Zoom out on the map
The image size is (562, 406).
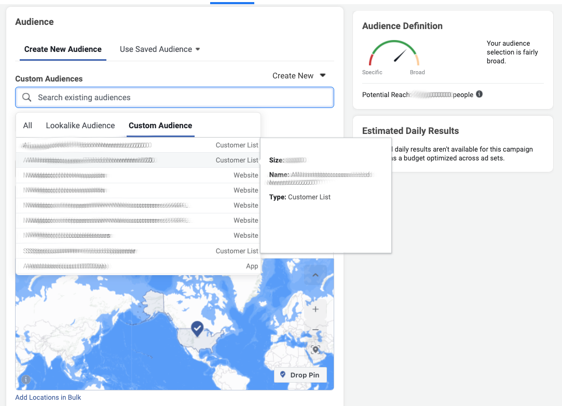pyautogui.click(x=316, y=330)
